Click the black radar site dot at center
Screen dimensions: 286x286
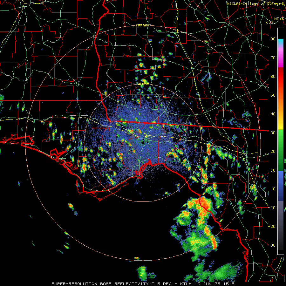tap(143, 142)
